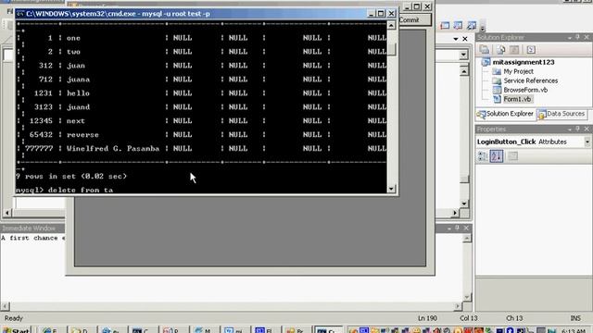
Task: Open the code editor member combo box
Action: [x=463, y=55]
